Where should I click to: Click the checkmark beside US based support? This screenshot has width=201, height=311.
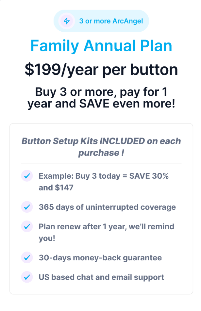pos(27,277)
